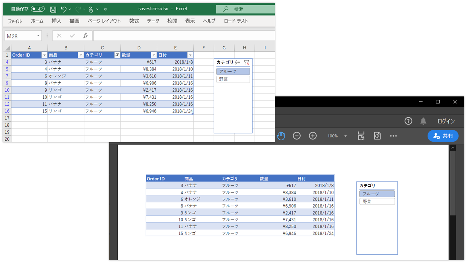Screen dimensions: 467x263
Task: Zoom out with the minus icon in PDF viewer
Action: point(297,136)
